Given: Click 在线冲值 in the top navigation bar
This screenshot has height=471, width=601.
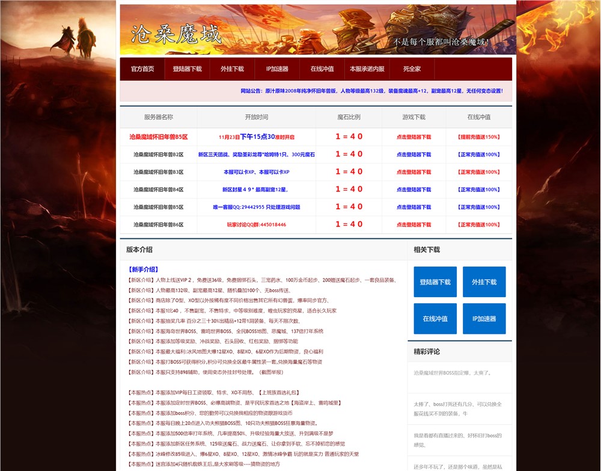Looking at the screenshot, I should (x=322, y=69).
